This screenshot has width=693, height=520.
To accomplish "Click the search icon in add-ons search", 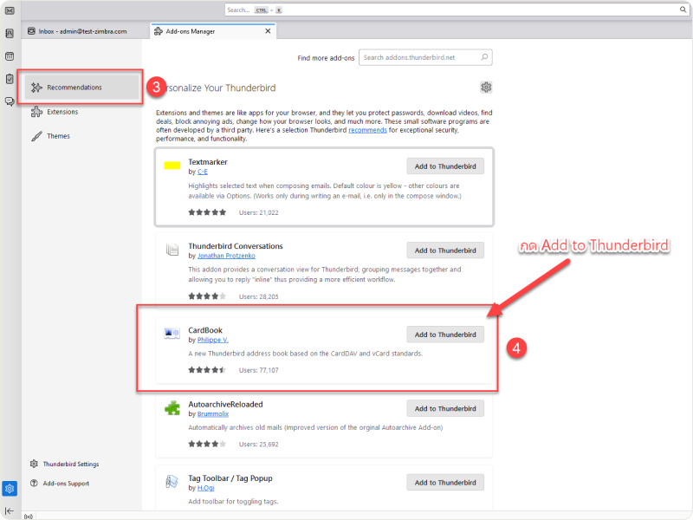I will (484, 57).
